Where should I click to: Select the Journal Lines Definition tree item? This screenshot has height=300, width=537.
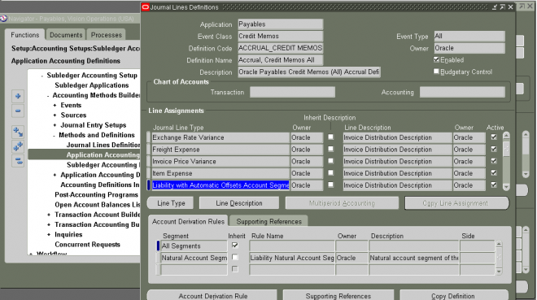(x=103, y=145)
